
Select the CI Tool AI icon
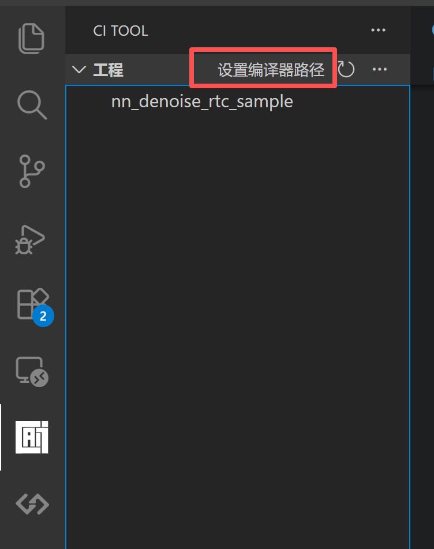pyautogui.click(x=32, y=437)
